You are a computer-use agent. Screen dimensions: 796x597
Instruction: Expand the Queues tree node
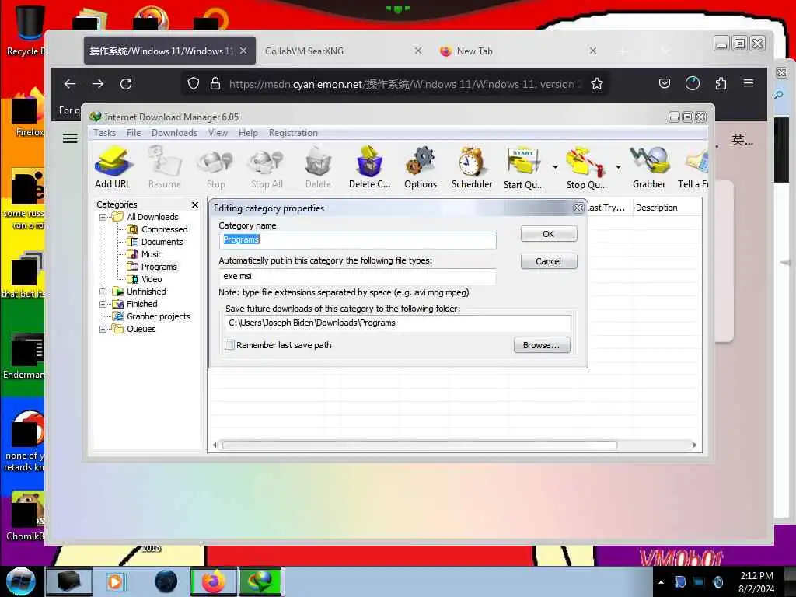[x=103, y=329]
